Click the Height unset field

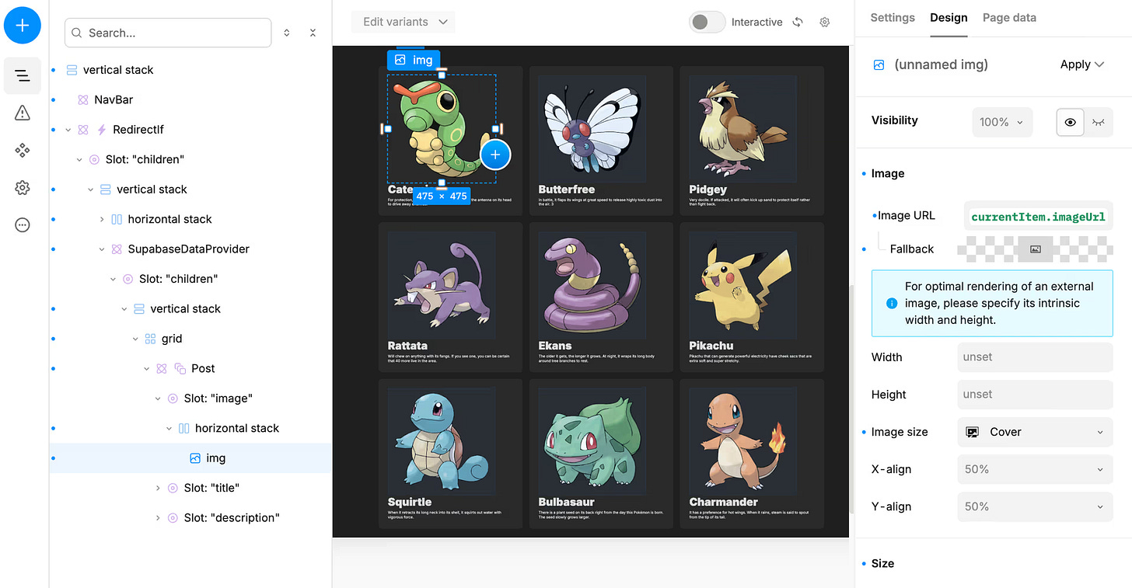point(1035,395)
